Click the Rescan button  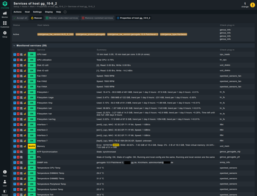(x=36, y=18)
